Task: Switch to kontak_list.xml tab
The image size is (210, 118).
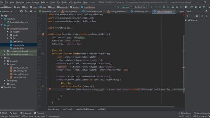Action: (x=71, y=12)
